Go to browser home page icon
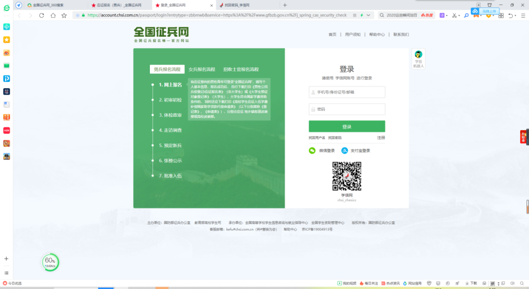 [52, 16]
